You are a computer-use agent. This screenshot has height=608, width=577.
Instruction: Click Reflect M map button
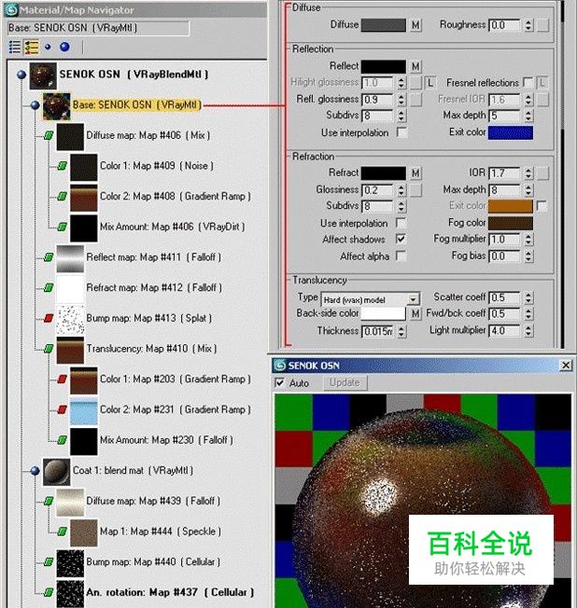(x=415, y=66)
